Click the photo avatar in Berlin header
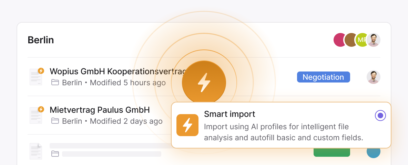Screen dimensions: 408x165 point(374,40)
